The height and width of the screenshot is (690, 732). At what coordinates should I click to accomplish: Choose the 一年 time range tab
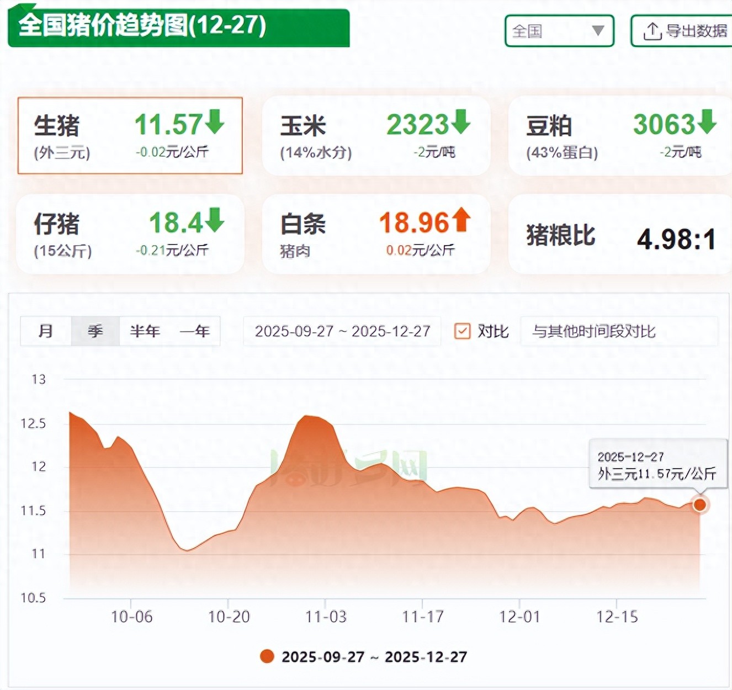click(x=195, y=331)
